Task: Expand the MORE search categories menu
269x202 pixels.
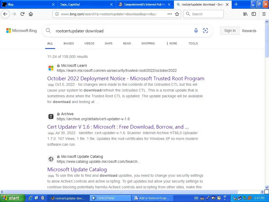Action: [x=172, y=43]
